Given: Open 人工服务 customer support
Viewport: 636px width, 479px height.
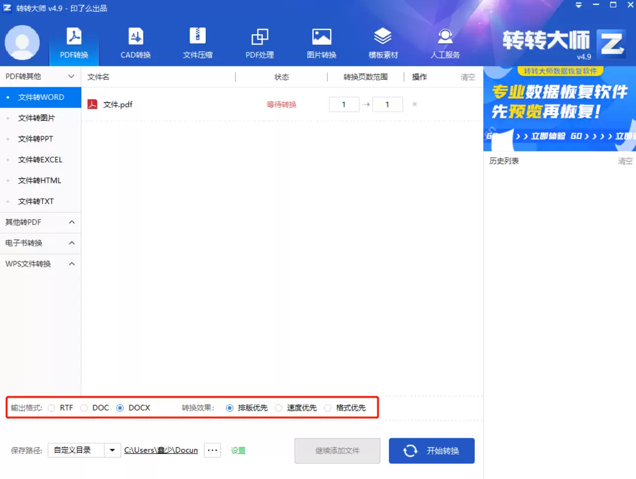Looking at the screenshot, I should [x=444, y=43].
